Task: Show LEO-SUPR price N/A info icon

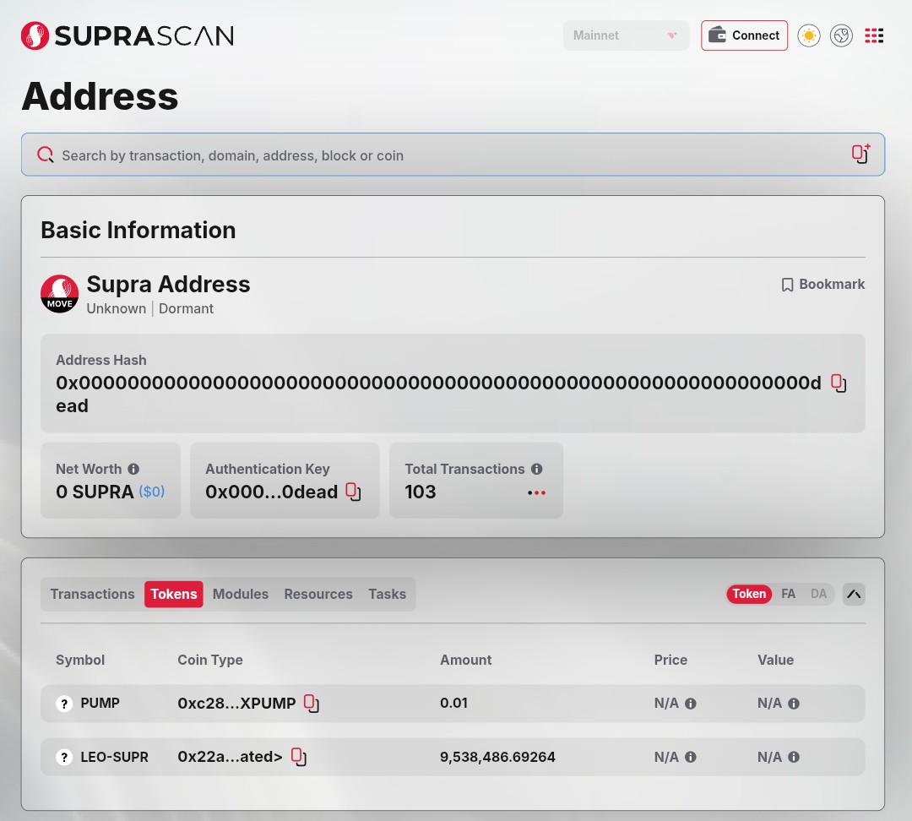Action: tap(691, 757)
